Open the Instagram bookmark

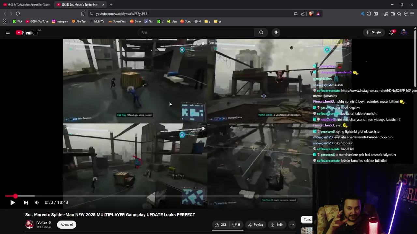pos(60,21)
